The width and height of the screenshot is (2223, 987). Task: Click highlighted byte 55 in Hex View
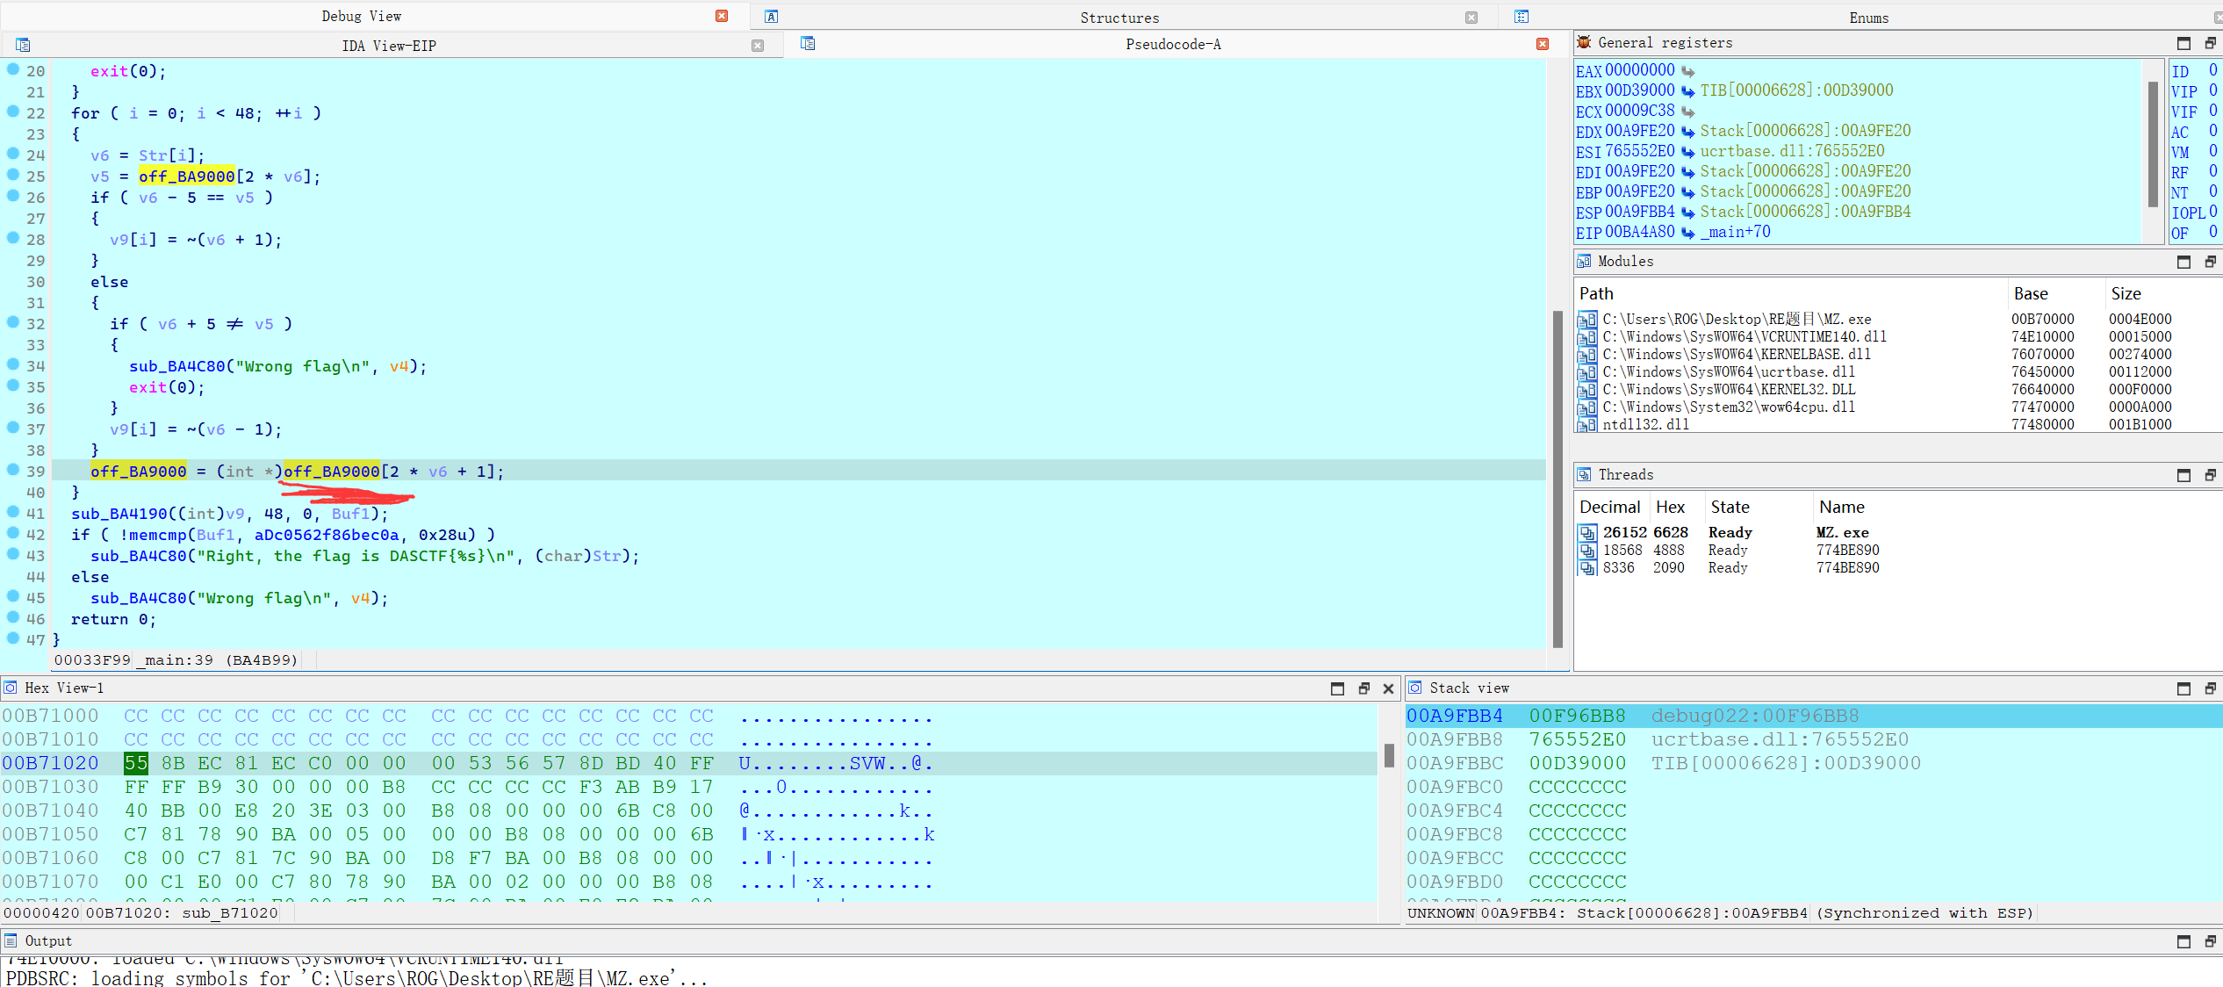136,763
